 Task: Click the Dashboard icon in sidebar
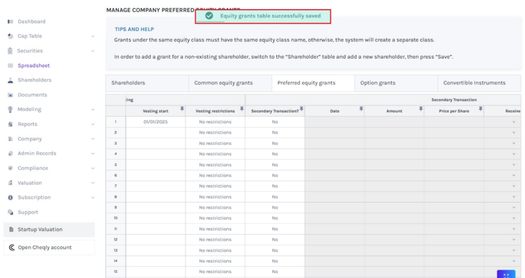pos(10,21)
